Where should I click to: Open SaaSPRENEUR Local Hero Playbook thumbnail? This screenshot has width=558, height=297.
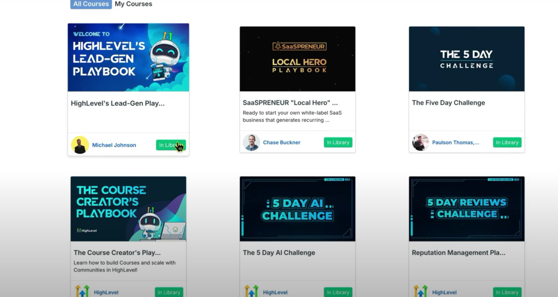click(x=298, y=59)
